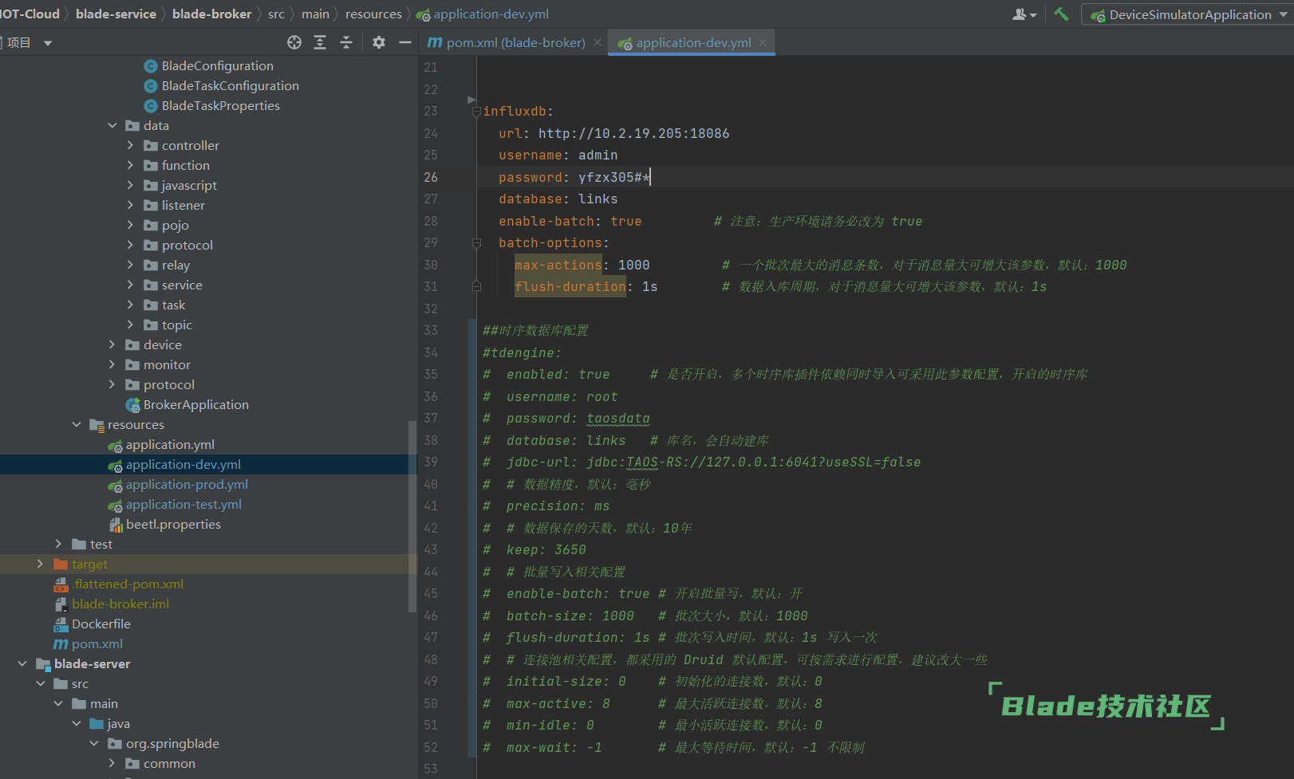Click resources breadcrumb segment

[373, 14]
